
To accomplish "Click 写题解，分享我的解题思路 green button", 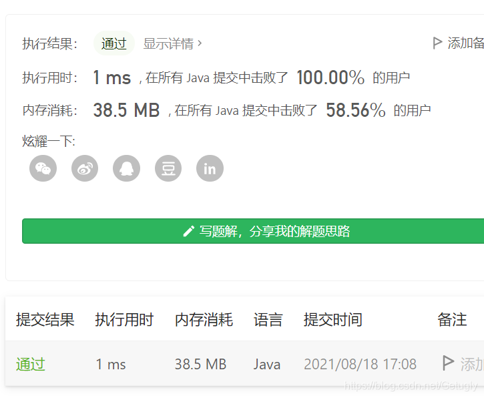I will click(x=253, y=231).
